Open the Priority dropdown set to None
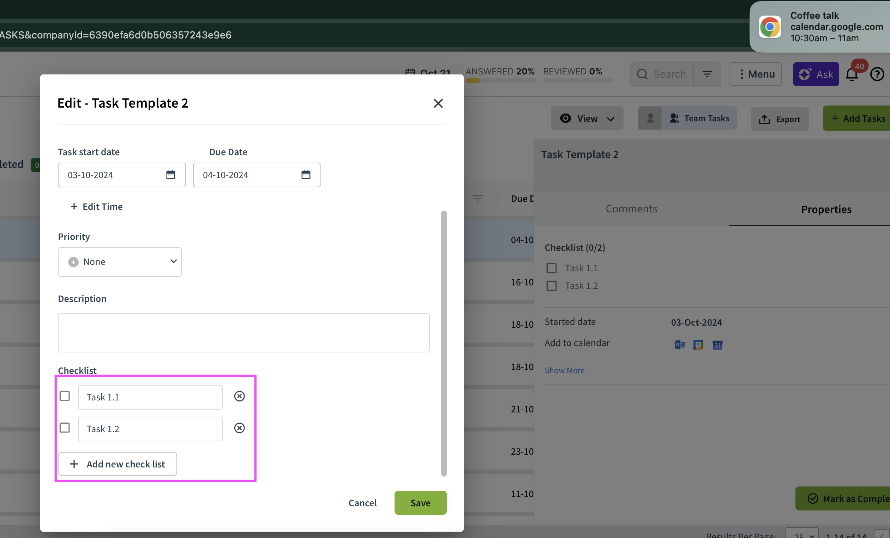 coord(120,262)
